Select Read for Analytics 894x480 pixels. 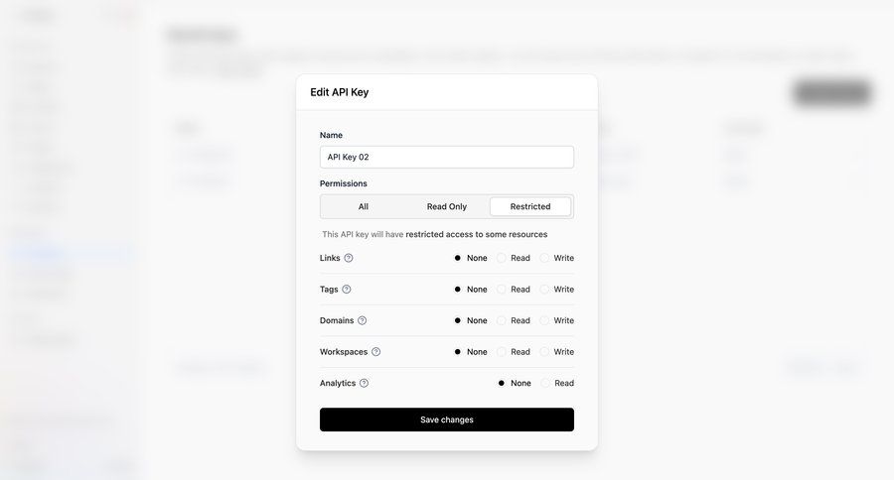click(x=545, y=383)
